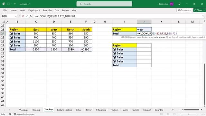This screenshot has width=206, height=116.
Task: Select row 28 header
Action: (x=3, y=49)
